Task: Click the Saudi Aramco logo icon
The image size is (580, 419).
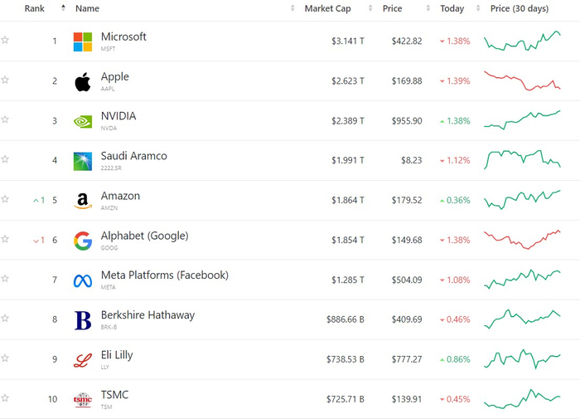Action: click(x=83, y=161)
